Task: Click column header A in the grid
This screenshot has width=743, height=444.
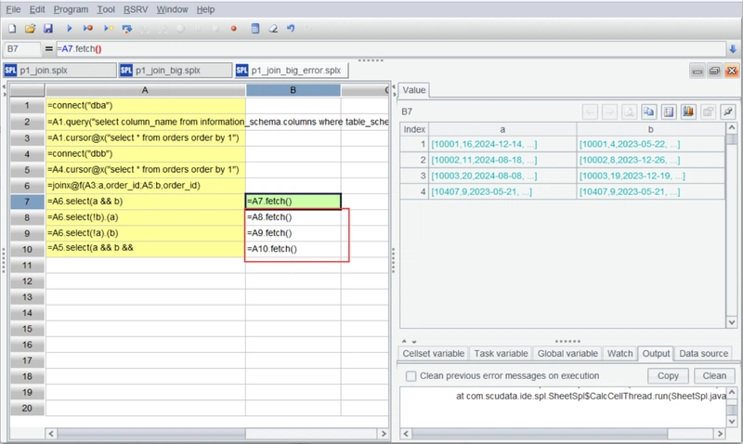Action: point(146,90)
